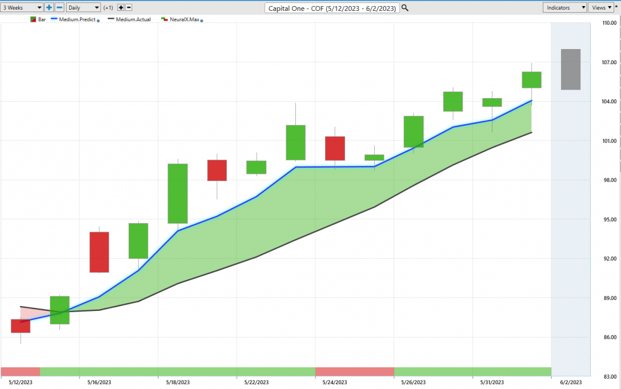The image size is (621, 389).
Task: Click the 5/26/2023 date axis label
Action: (x=413, y=382)
